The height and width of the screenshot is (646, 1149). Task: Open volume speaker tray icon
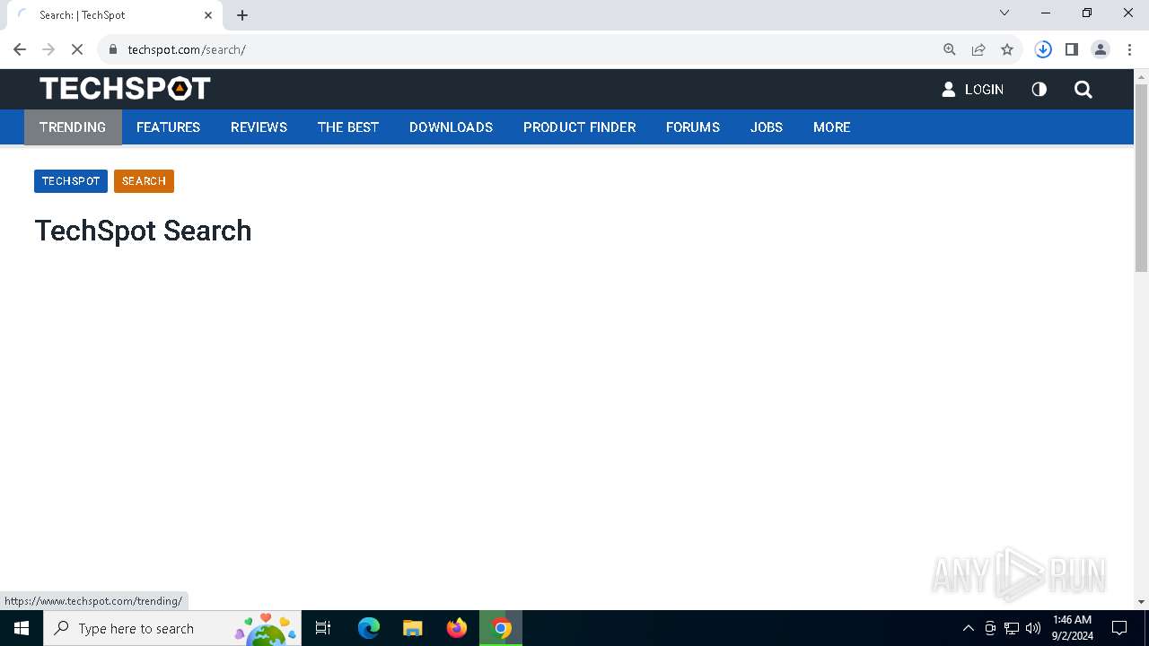[1032, 628]
